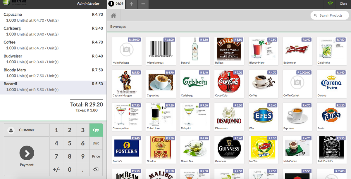Switch the numpad to Disc mode
This screenshot has height=179, width=351.
[x=96, y=143]
